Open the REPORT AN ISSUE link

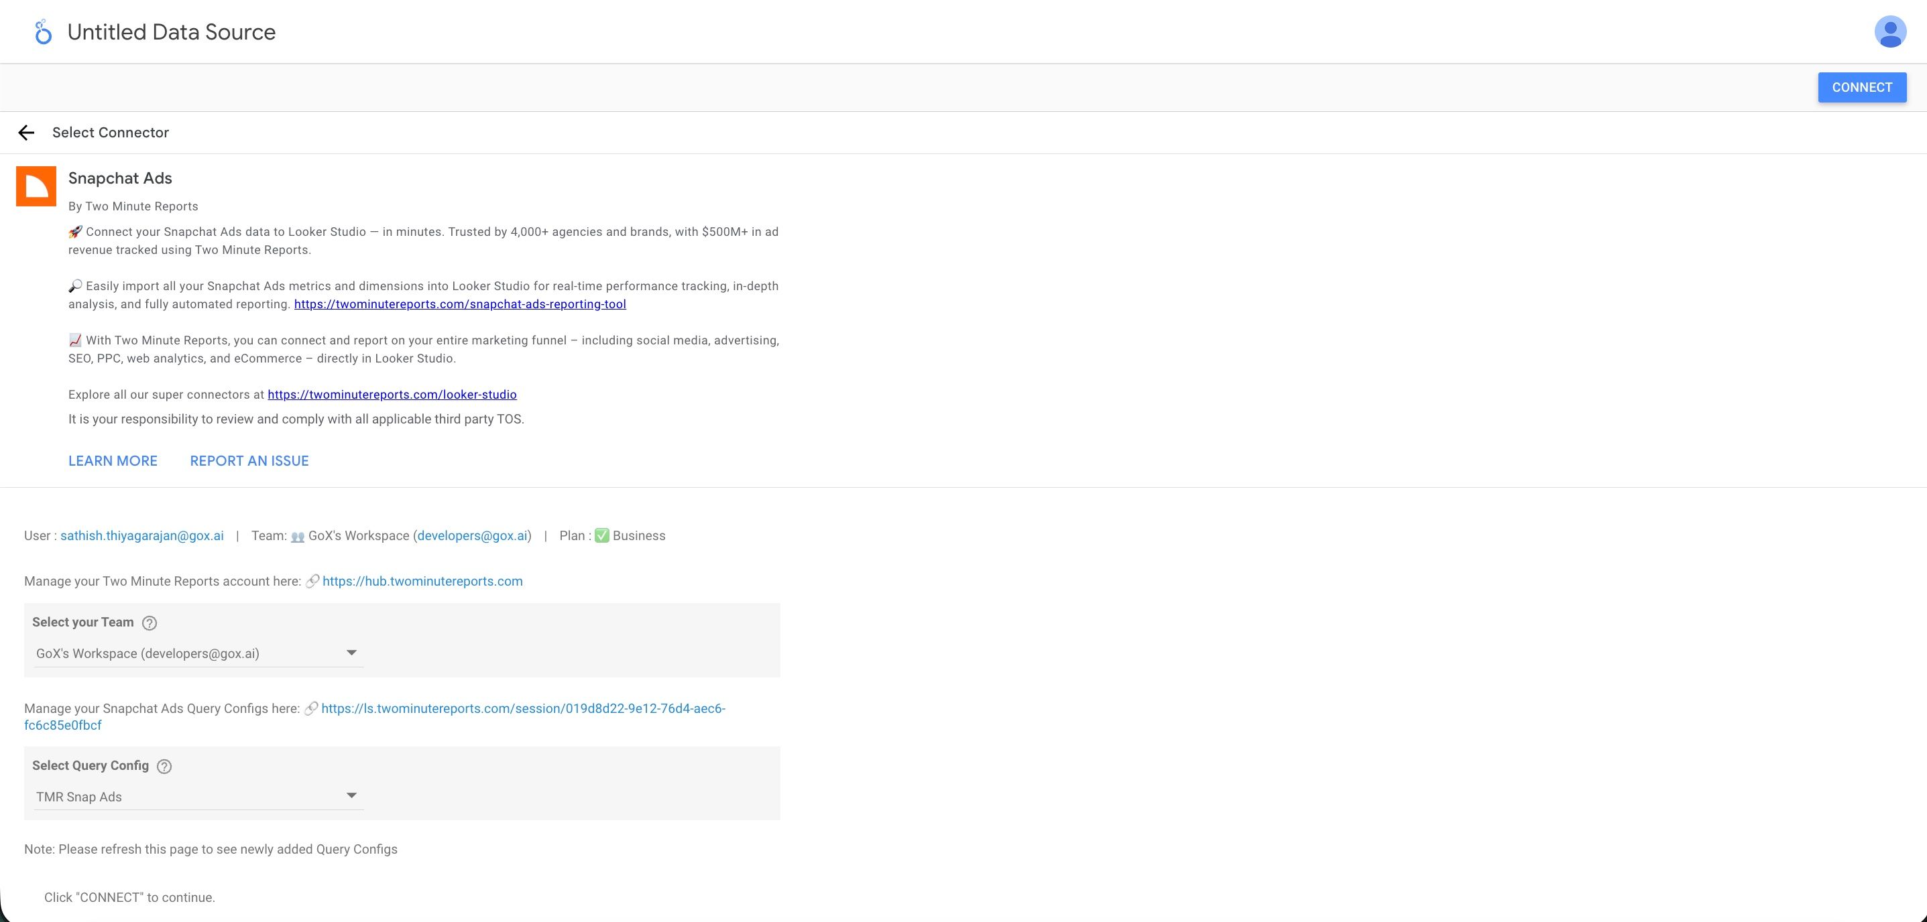(x=249, y=460)
